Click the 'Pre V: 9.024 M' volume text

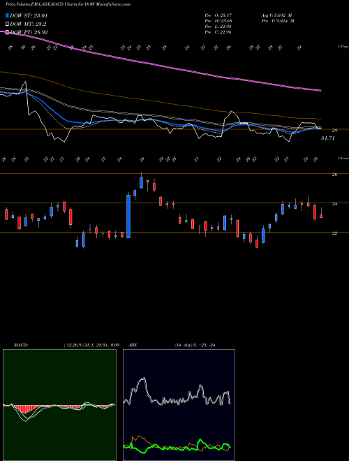(278, 21)
